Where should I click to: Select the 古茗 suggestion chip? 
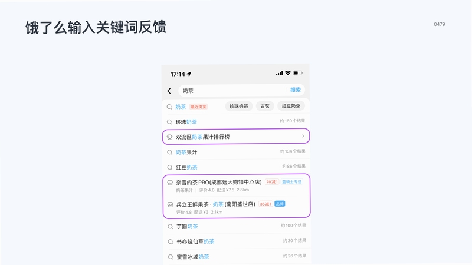265,106
